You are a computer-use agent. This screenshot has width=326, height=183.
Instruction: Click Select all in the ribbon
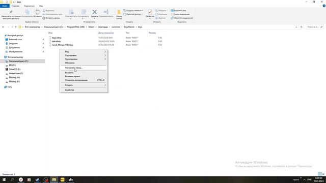coord(178,10)
